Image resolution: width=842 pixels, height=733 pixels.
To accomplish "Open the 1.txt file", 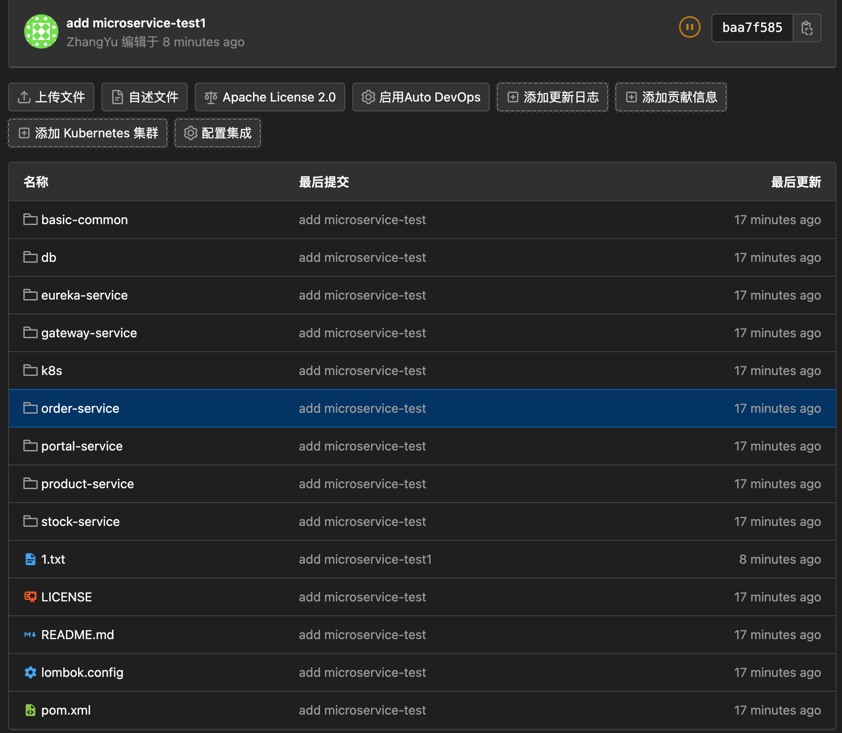I will [x=53, y=559].
